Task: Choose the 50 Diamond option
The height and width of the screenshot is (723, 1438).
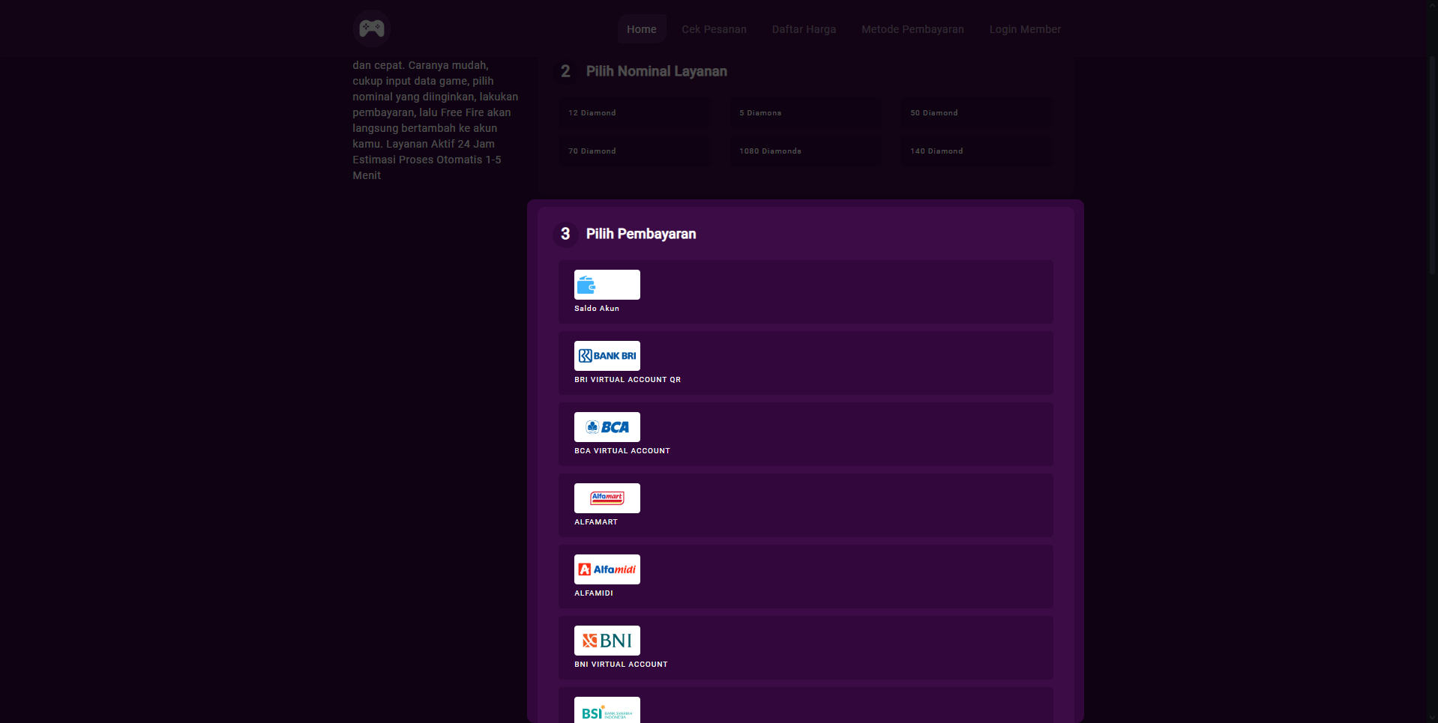Action: 977,112
